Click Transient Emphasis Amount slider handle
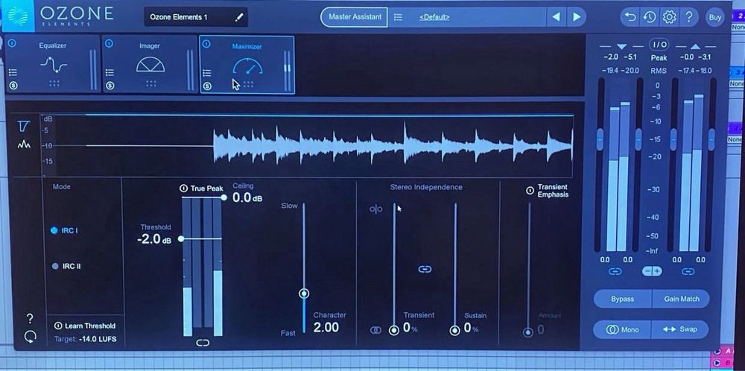Screen dimensions: 745x371 tap(528, 332)
